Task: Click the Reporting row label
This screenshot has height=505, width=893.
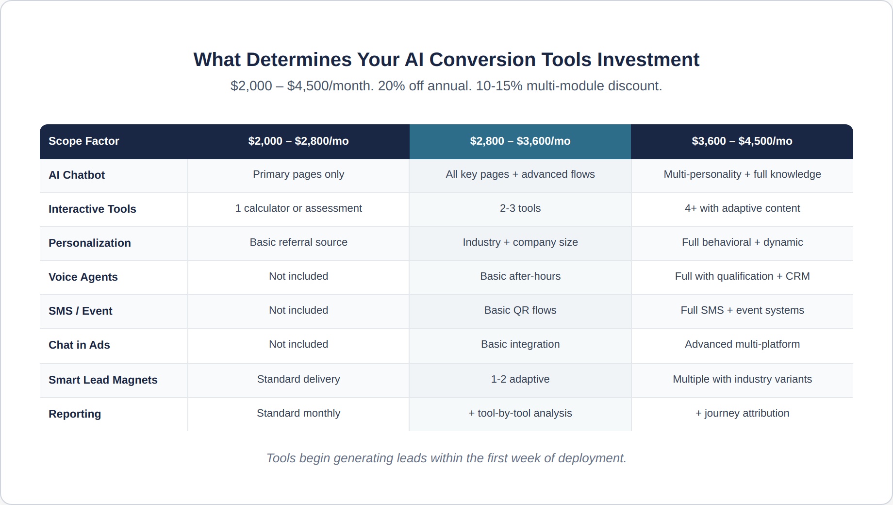Action: pyautogui.click(x=75, y=414)
